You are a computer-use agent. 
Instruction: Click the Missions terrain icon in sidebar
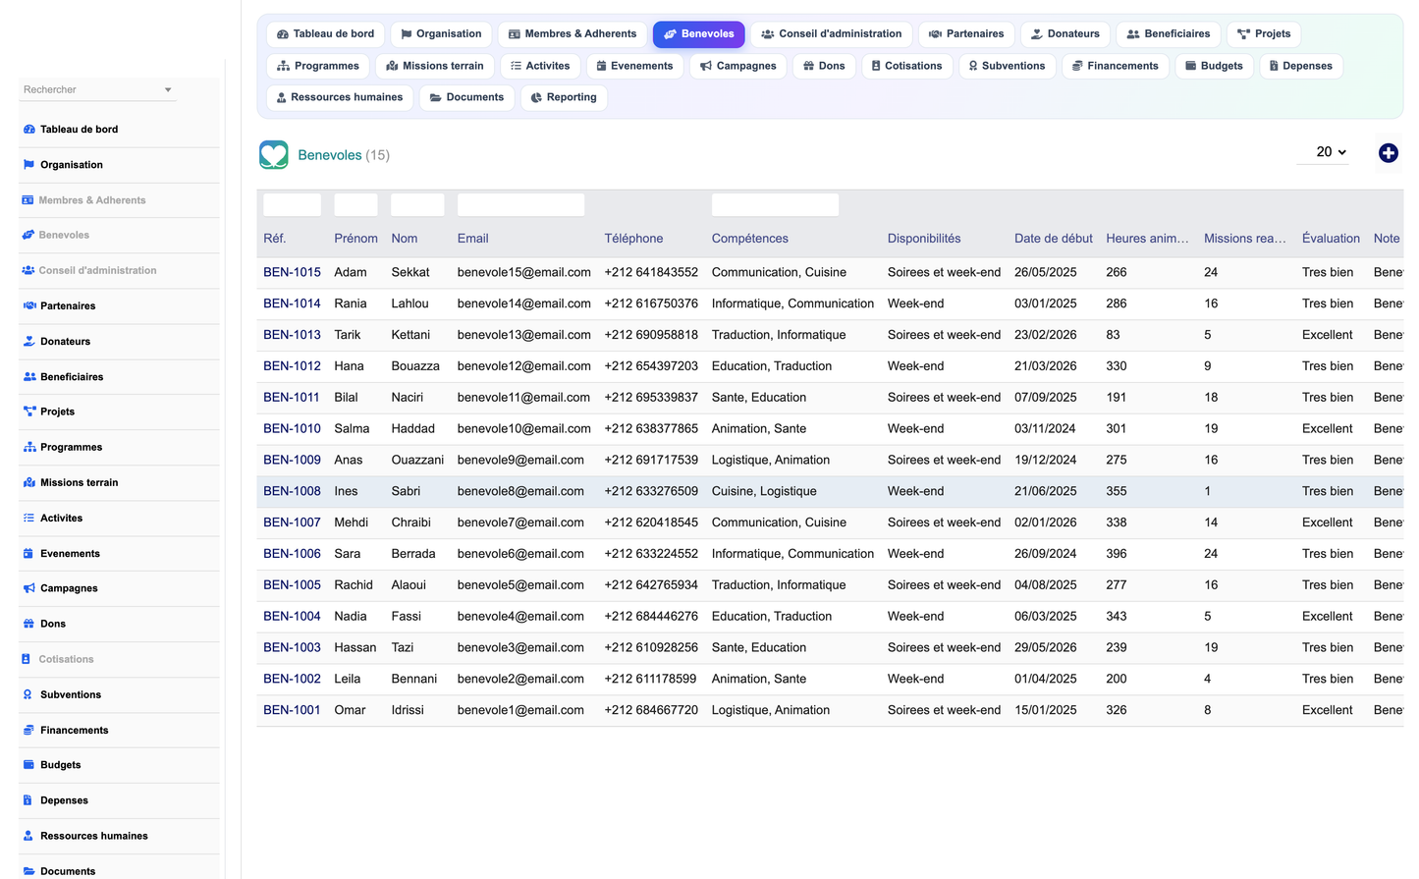[29, 482]
